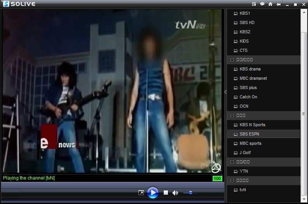This screenshot has height=204, width=308.
Task: Collapse the group above KBS N Sports
Action: pyautogui.click(x=232, y=115)
